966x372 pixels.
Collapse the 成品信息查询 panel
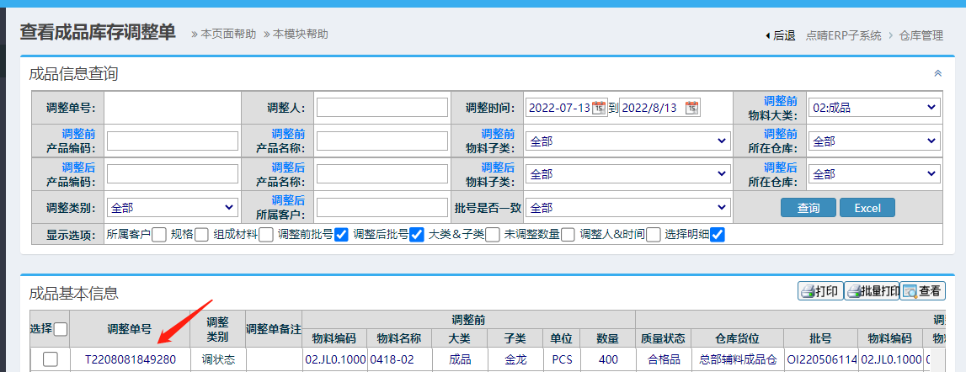(x=937, y=74)
